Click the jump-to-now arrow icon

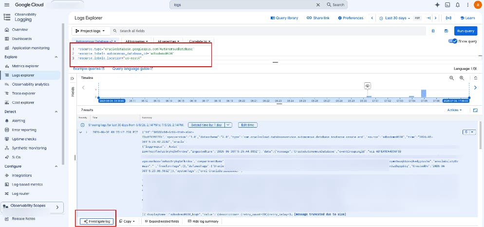[x=428, y=18]
